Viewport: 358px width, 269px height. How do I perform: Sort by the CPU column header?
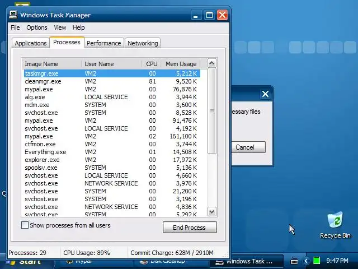151,64
